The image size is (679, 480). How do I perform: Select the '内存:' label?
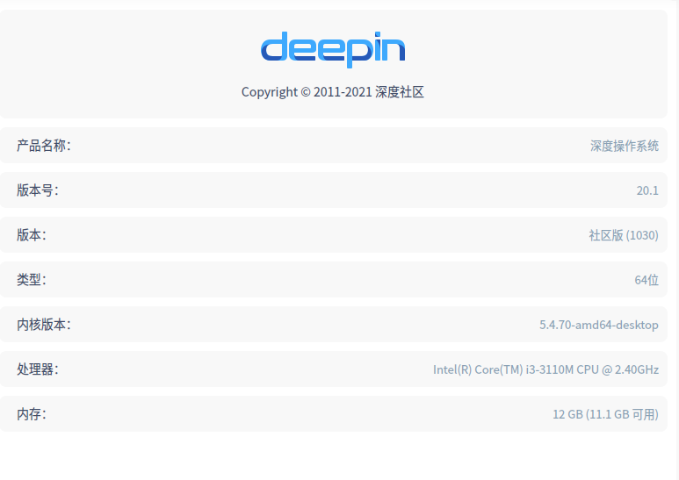(x=32, y=414)
